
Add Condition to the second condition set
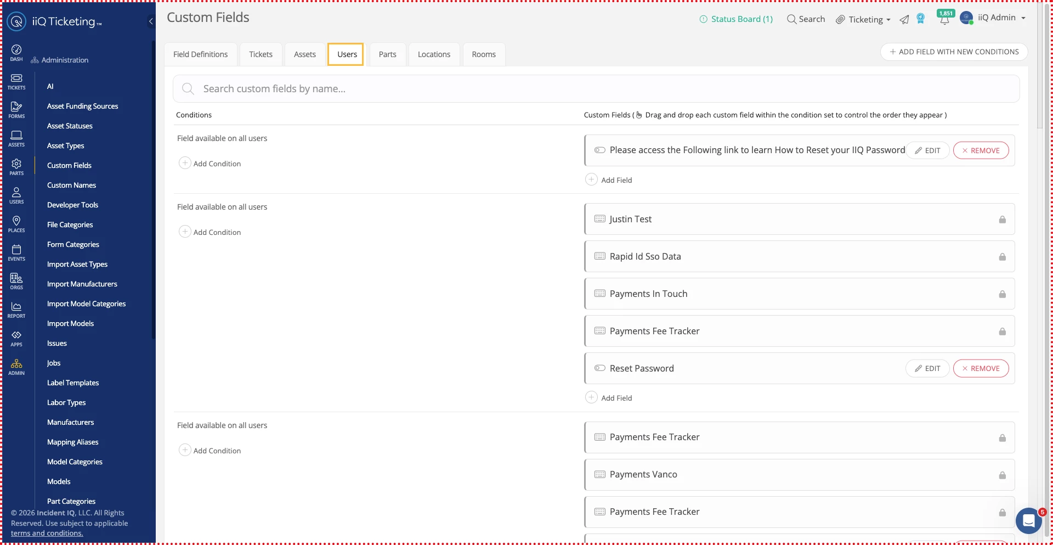tap(210, 232)
